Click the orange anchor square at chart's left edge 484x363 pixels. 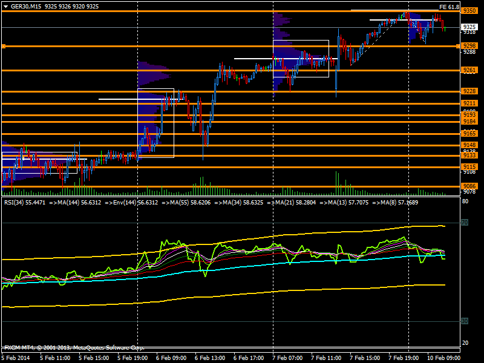point(4,46)
